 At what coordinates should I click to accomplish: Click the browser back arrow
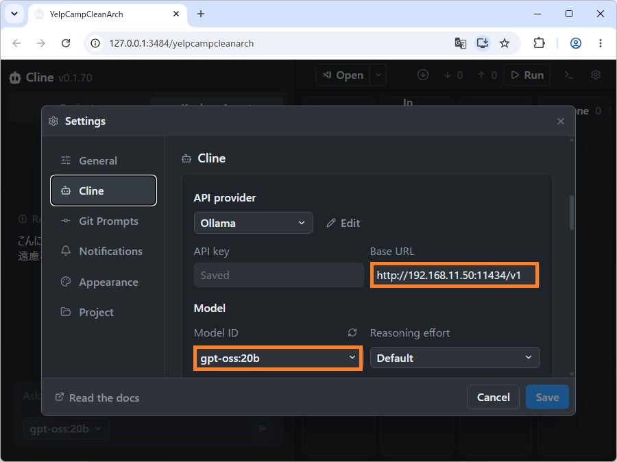tap(16, 43)
